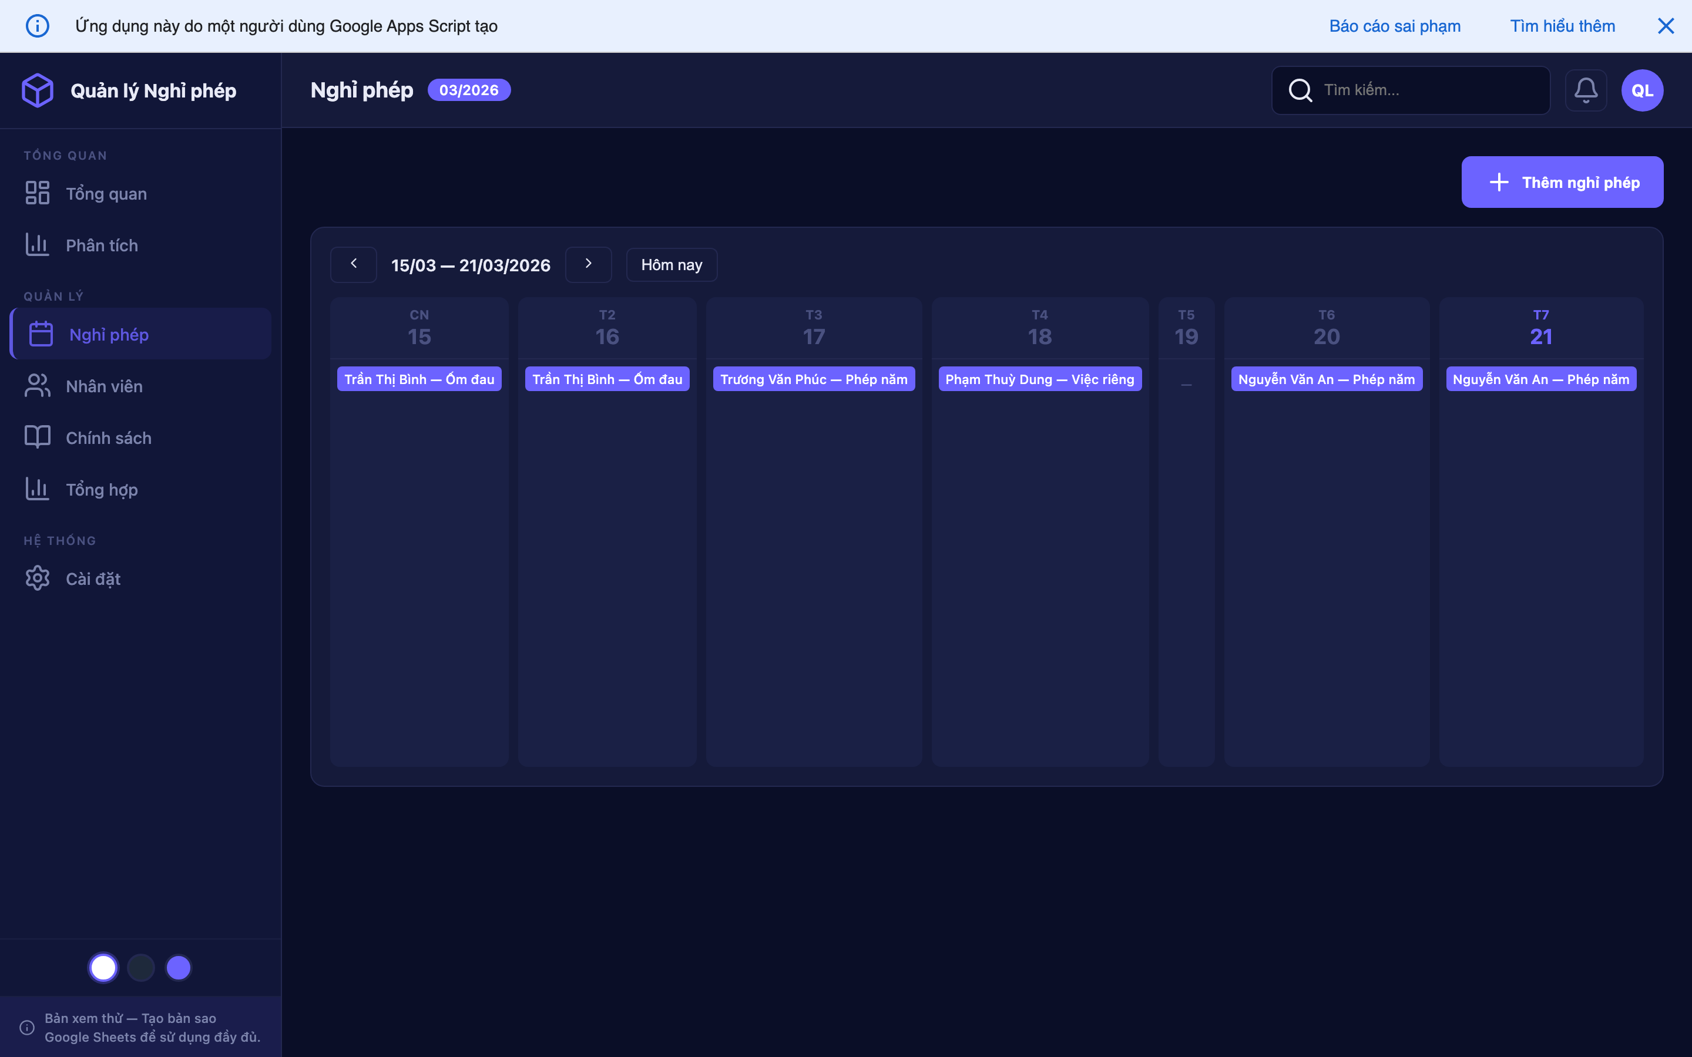Open the Phân tích analytics chart icon
The width and height of the screenshot is (1692, 1057).
tap(37, 245)
